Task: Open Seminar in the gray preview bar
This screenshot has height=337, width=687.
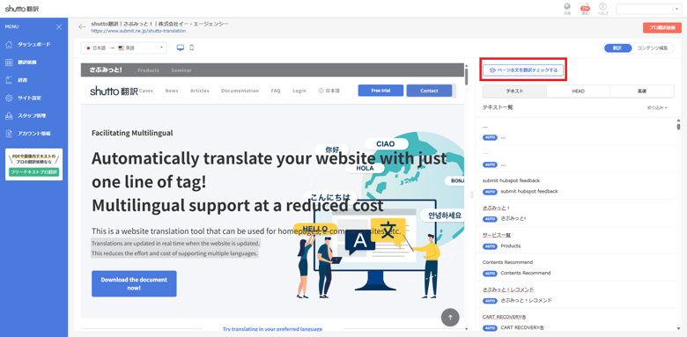Action: 181,70
